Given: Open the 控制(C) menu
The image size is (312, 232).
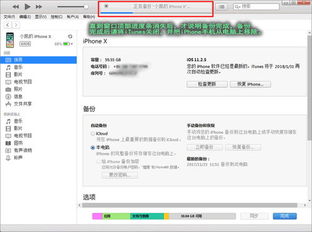Looking at the screenshot, I should point(57,17).
